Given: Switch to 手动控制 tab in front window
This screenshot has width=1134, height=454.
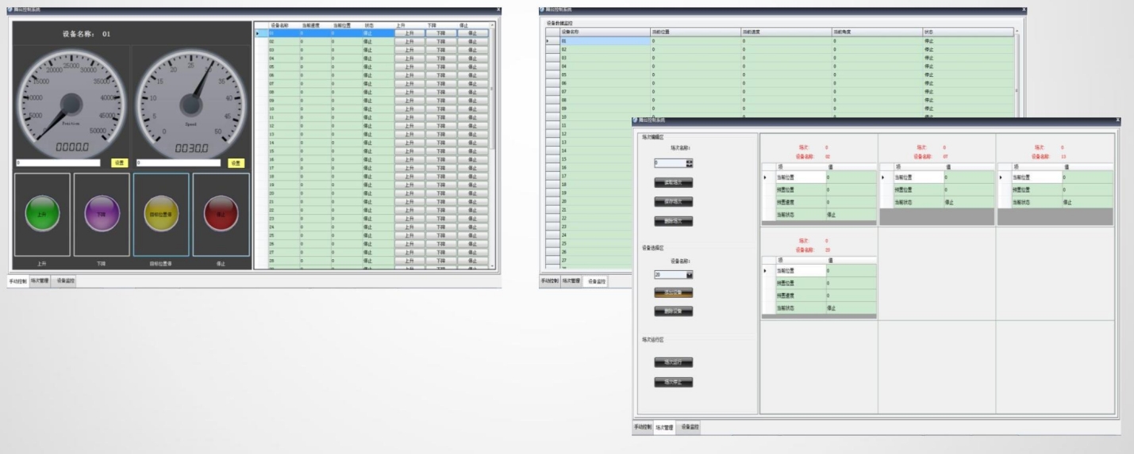Looking at the screenshot, I should tap(642, 427).
